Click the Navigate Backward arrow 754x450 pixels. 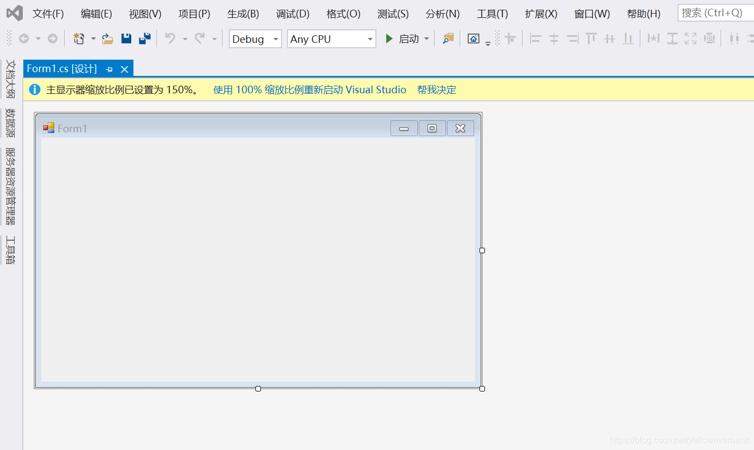24,38
